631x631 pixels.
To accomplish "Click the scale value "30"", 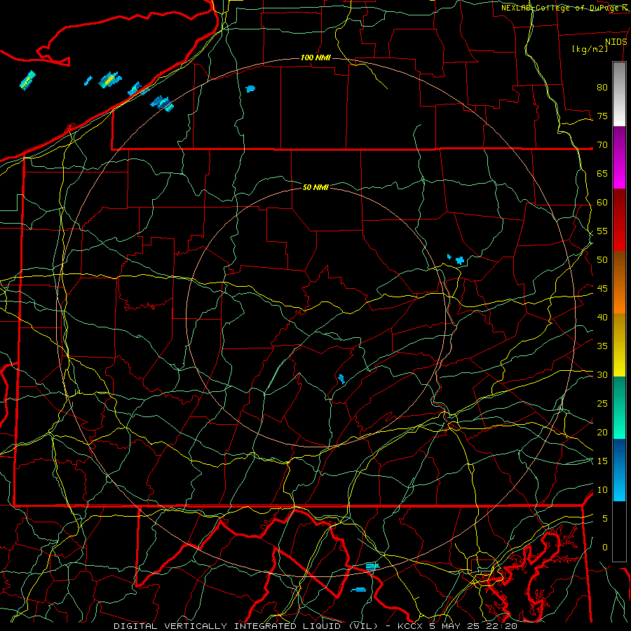I will click(602, 375).
